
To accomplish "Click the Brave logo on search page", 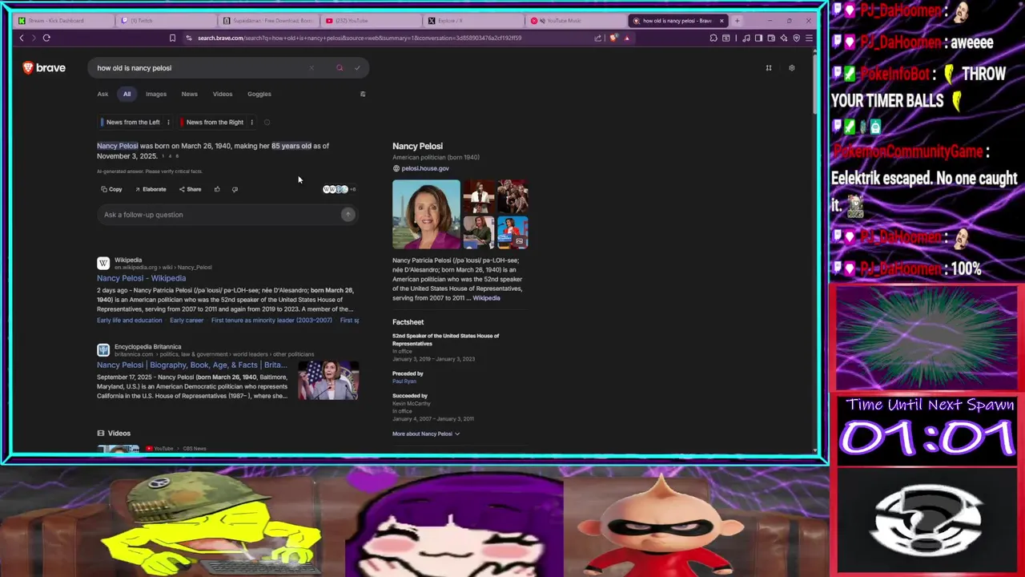I will pyautogui.click(x=44, y=68).
